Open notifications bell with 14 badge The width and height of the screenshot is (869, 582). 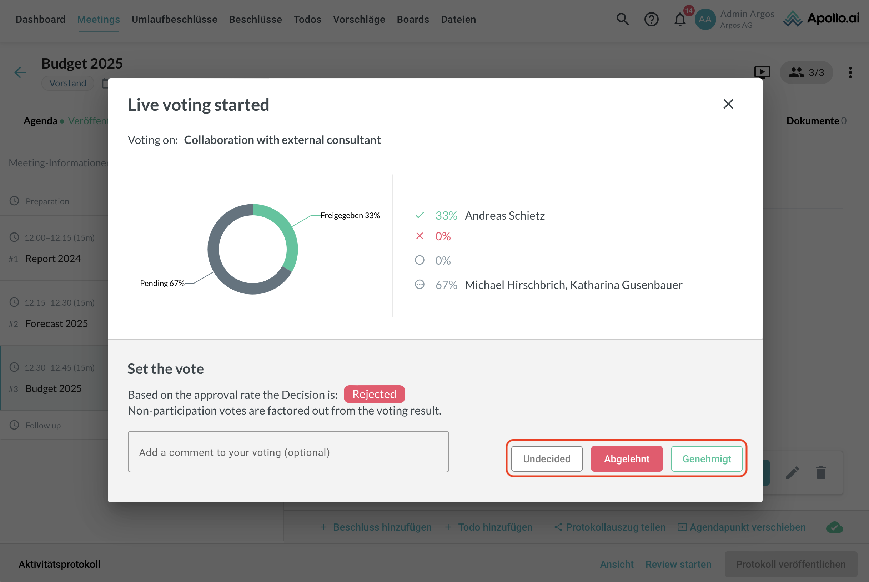680,19
